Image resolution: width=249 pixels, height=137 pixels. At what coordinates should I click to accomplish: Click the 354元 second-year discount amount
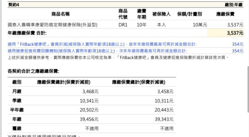(x=237, y=51)
